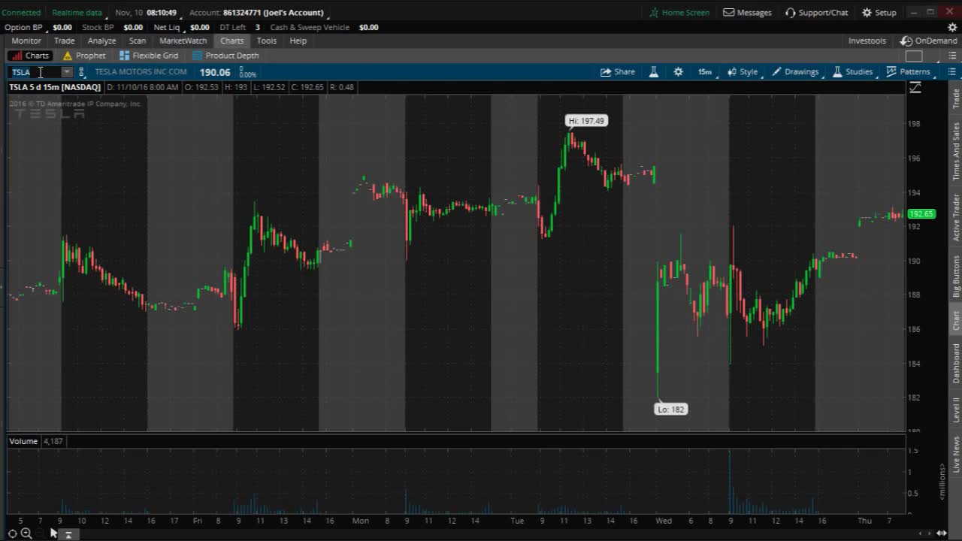Click the 190.06 last price value
This screenshot has height=541, width=962.
click(x=215, y=72)
